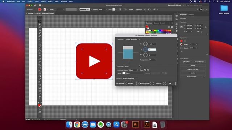Click the Expand Shape quick action

point(199,62)
